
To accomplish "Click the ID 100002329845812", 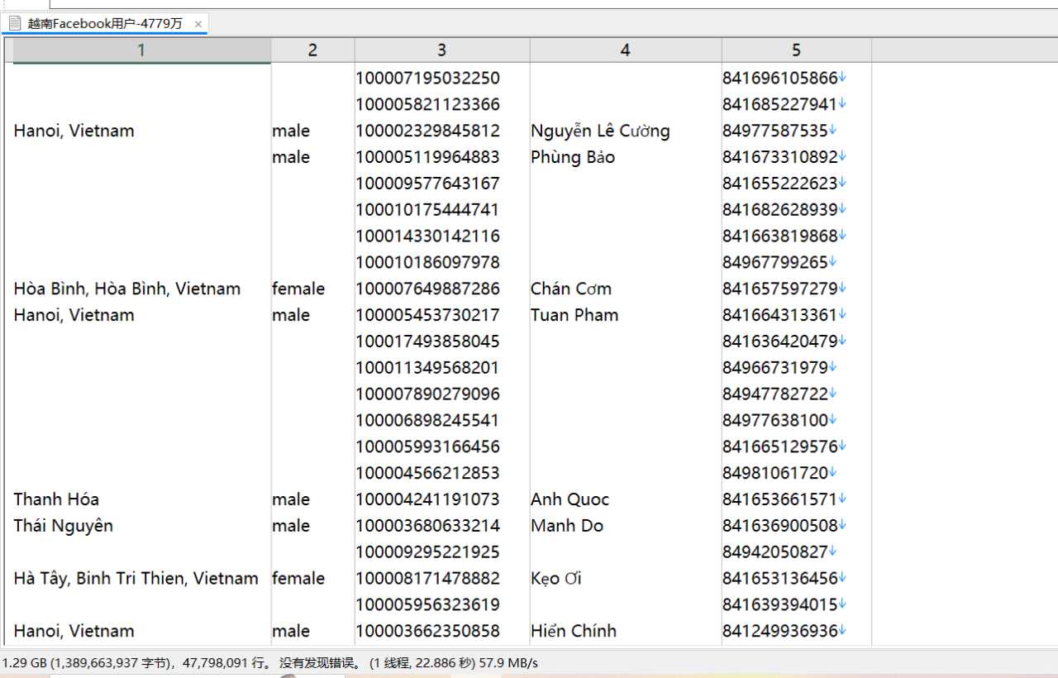I will (428, 131).
